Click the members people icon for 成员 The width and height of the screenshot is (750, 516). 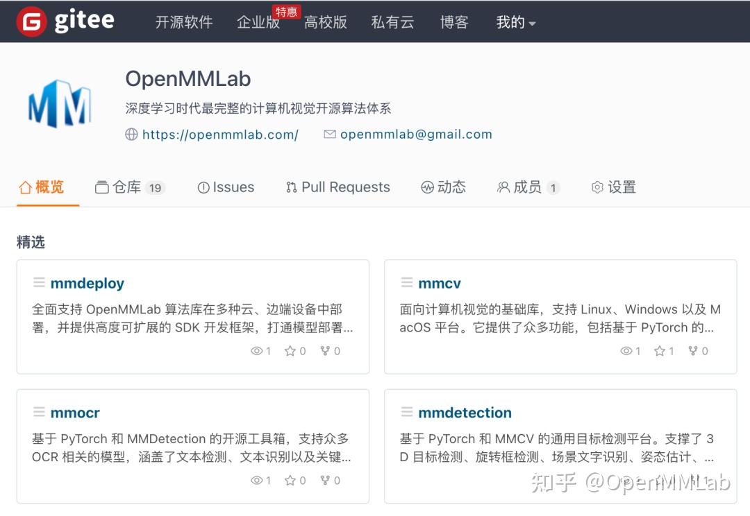point(503,187)
